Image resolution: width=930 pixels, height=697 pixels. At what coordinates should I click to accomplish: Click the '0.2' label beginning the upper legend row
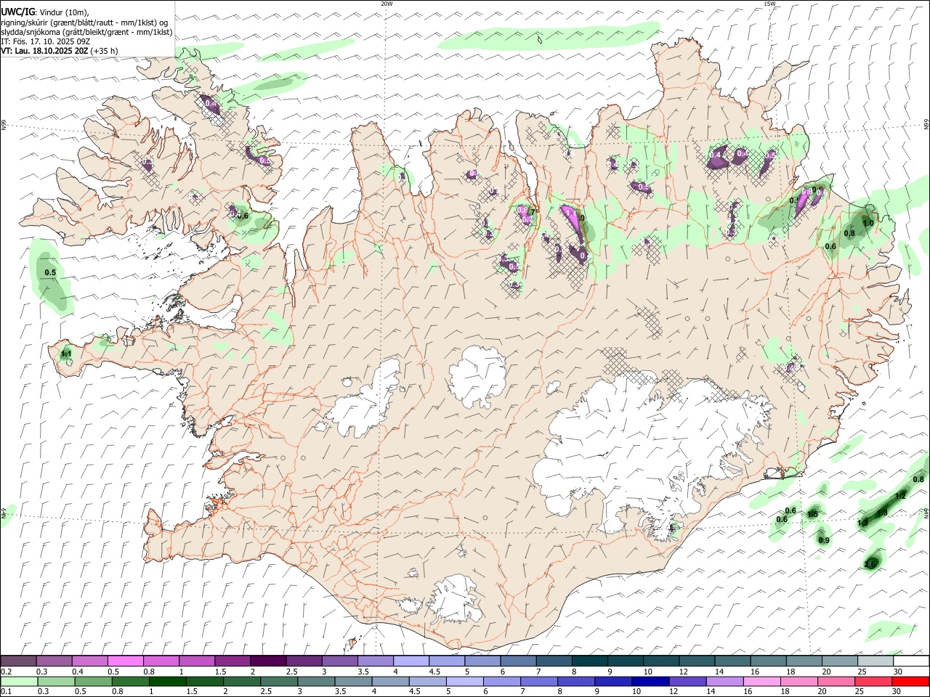pyautogui.click(x=5, y=672)
